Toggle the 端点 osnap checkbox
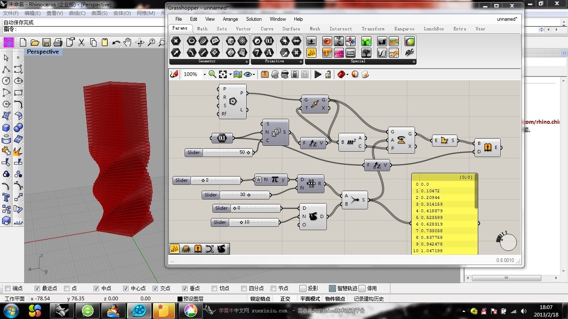The image size is (568, 319). (7, 288)
